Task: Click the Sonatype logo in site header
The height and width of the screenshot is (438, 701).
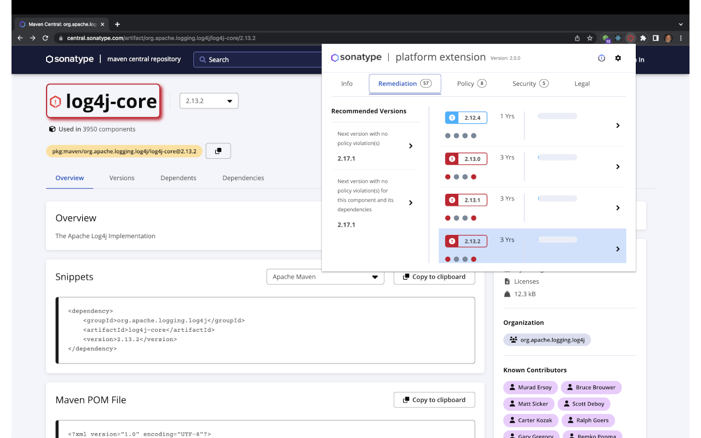Action: (70, 59)
